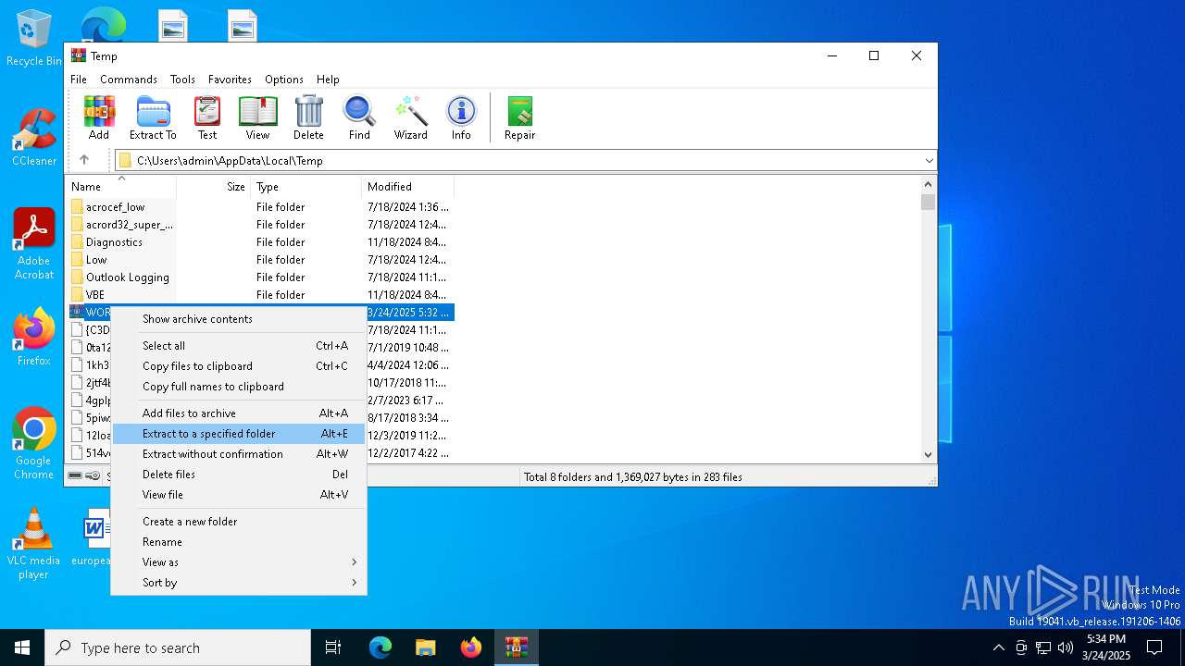Open the notification center icon
The image size is (1185, 666).
click(1154, 647)
